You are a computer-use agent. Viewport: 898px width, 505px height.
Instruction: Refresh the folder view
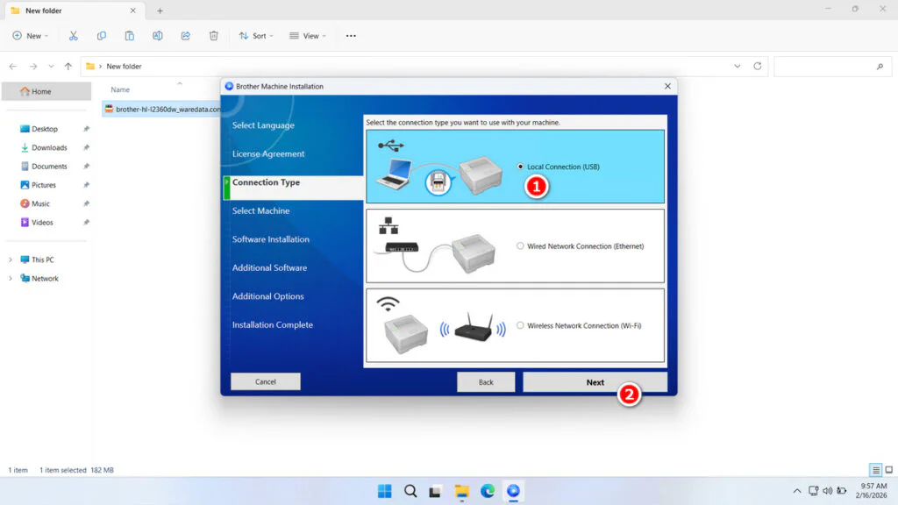756,66
